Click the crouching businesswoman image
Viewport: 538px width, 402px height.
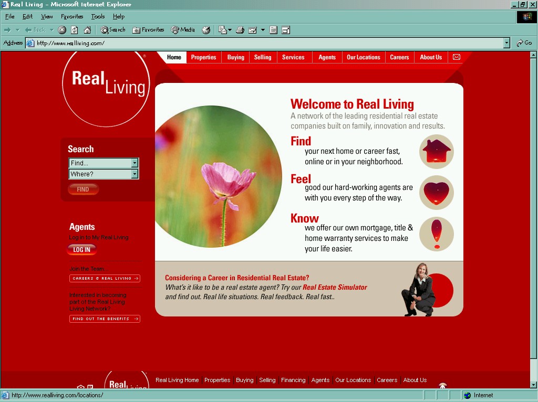419,290
